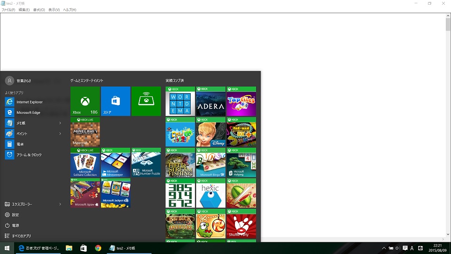Viewport: 451px width, 254px height.
Task: Open the battery/power tray icon
Action: (391, 248)
